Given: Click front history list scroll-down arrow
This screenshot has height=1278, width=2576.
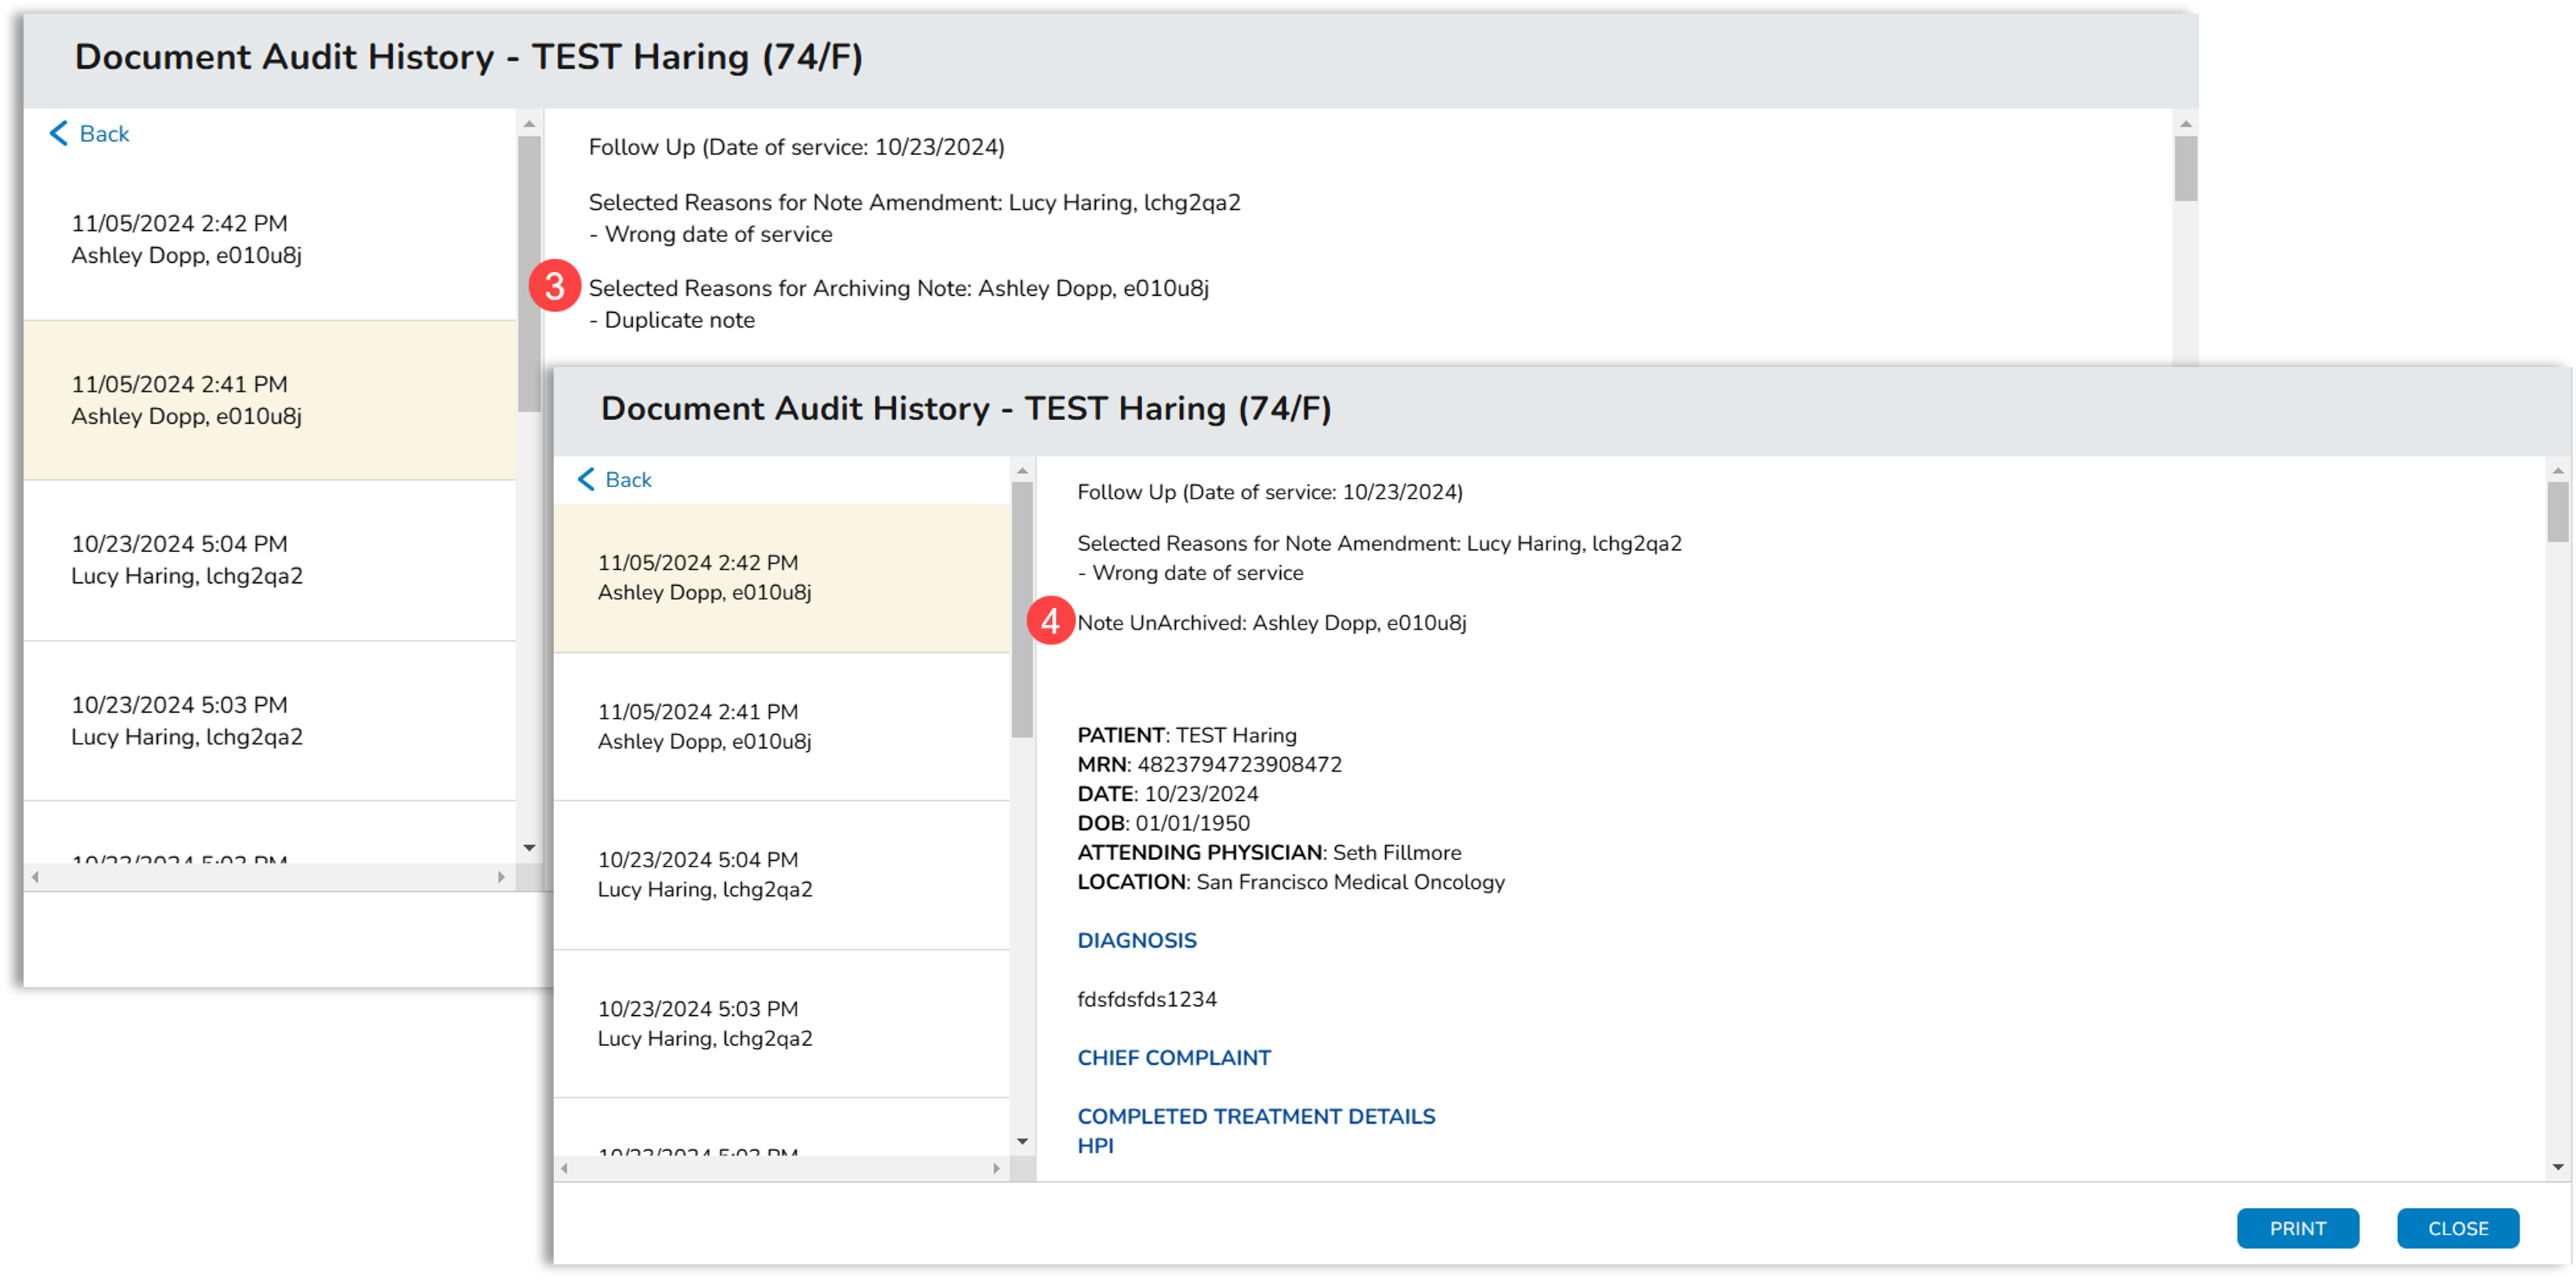Looking at the screenshot, I should click(1022, 1141).
